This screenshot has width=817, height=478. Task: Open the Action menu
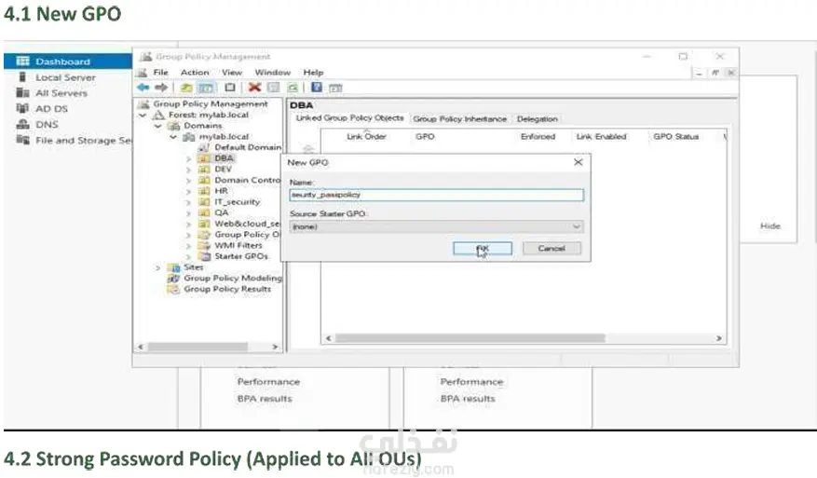pyautogui.click(x=195, y=73)
